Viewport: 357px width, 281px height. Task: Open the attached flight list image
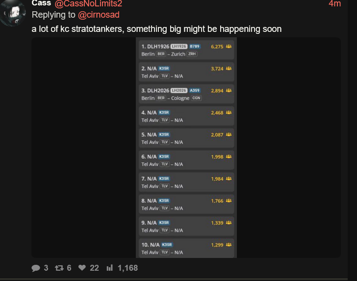[186, 148]
